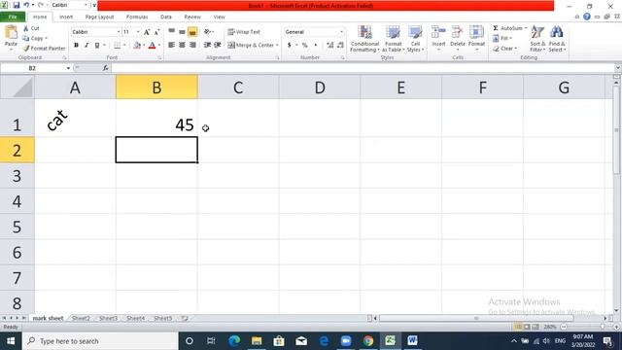Open the Cell Styles gallery
The height and width of the screenshot is (350, 622).
point(415,39)
